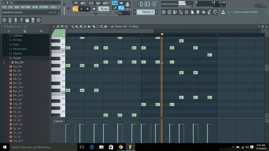
Task: Open the Pattern 1 selector
Action: 146,12
